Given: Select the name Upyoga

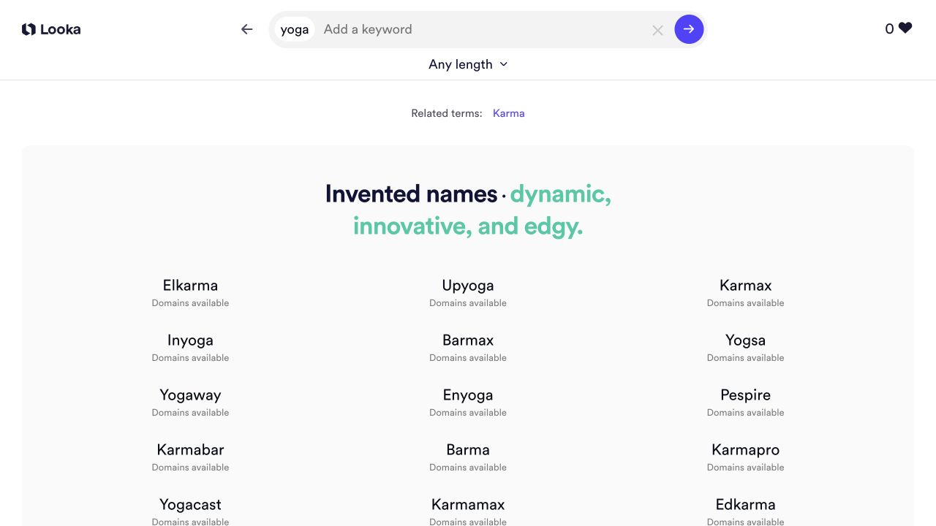Looking at the screenshot, I should 468,286.
